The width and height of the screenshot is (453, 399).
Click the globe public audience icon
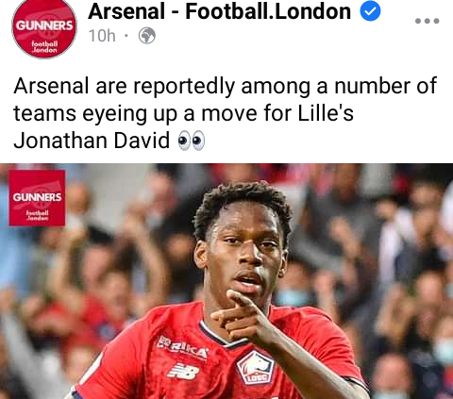click(147, 36)
